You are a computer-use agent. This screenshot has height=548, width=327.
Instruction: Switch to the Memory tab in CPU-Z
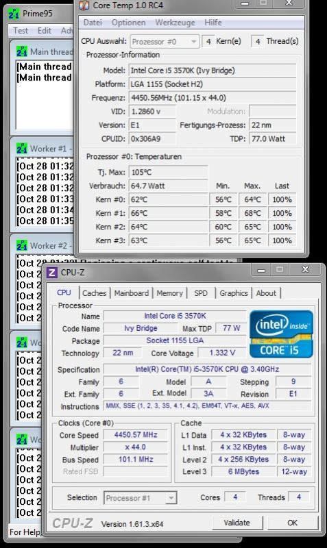coord(169,293)
